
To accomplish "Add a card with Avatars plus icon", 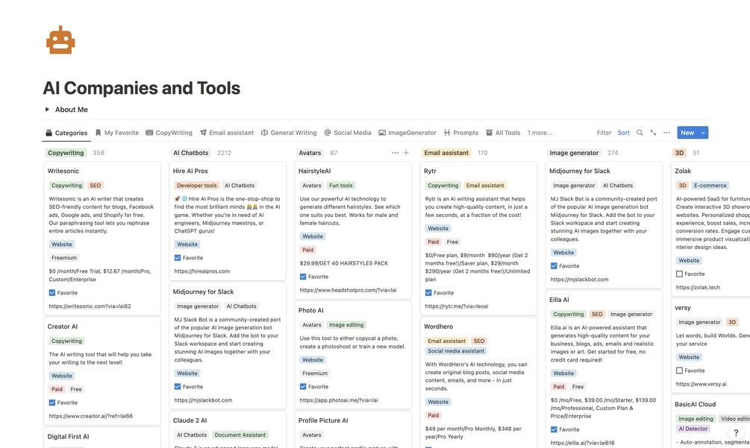I will tap(406, 153).
